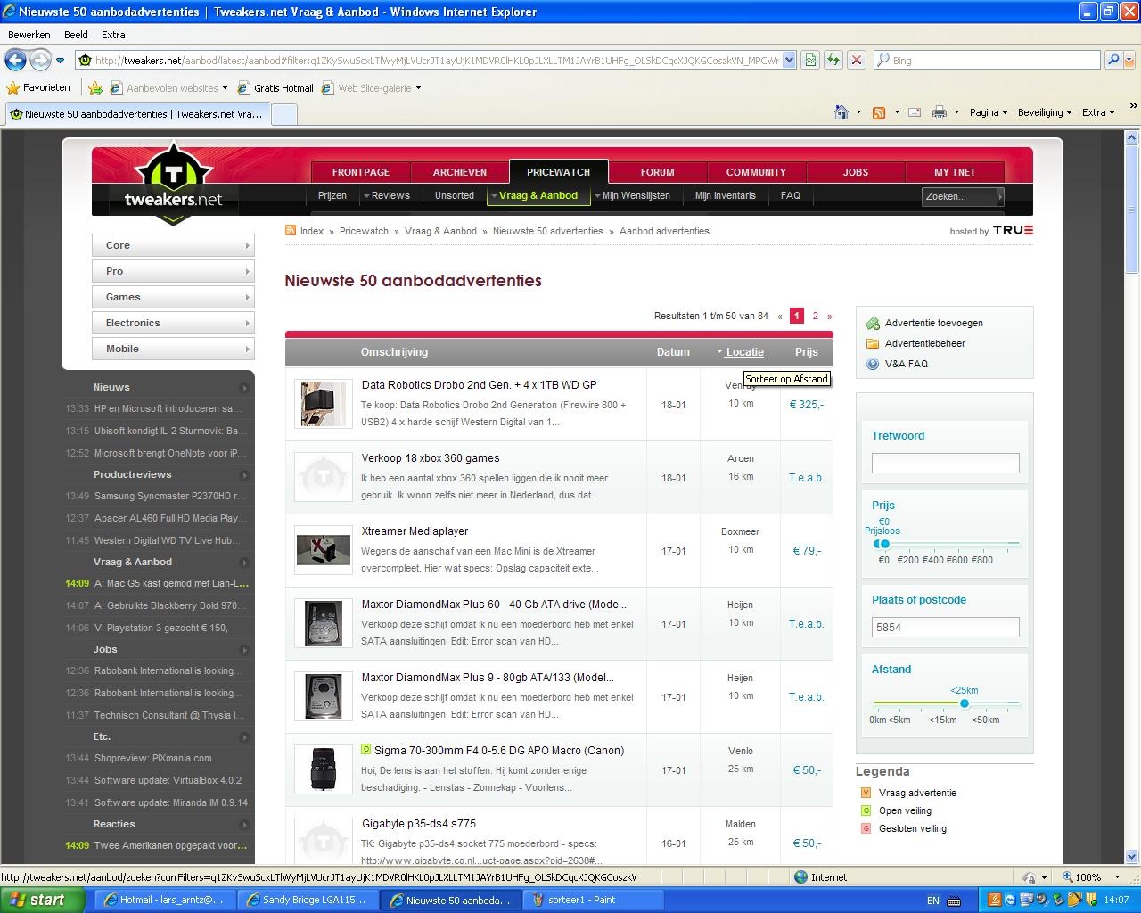The width and height of the screenshot is (1141, 913).
Task: Open the Extra menu in menu bar
Action: (113, 35)
